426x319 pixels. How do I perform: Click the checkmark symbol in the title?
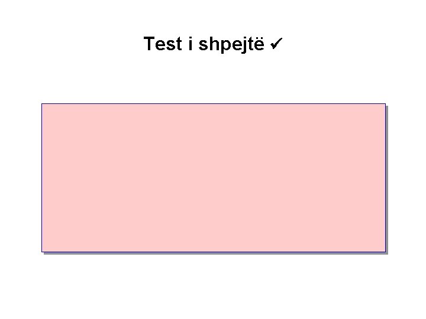coord(276,43)
